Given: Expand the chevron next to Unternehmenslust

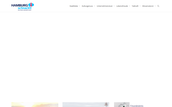Looking at the screenshot, I should tap(114, 6).
